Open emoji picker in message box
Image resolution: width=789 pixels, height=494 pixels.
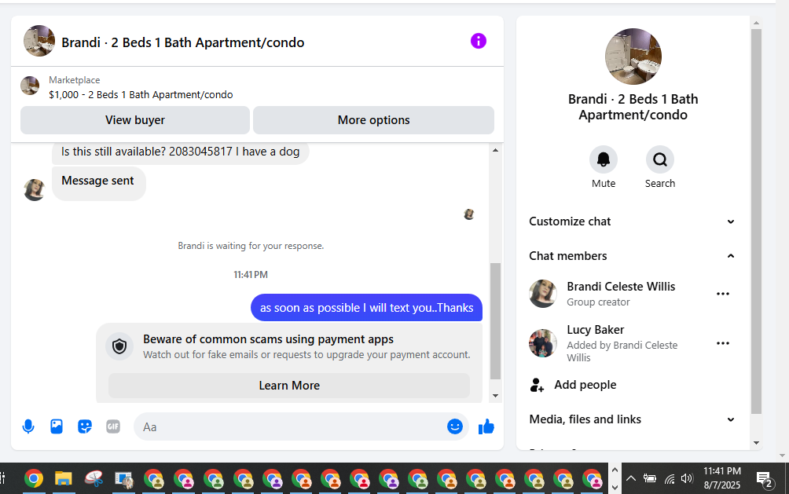pos(455,426)
